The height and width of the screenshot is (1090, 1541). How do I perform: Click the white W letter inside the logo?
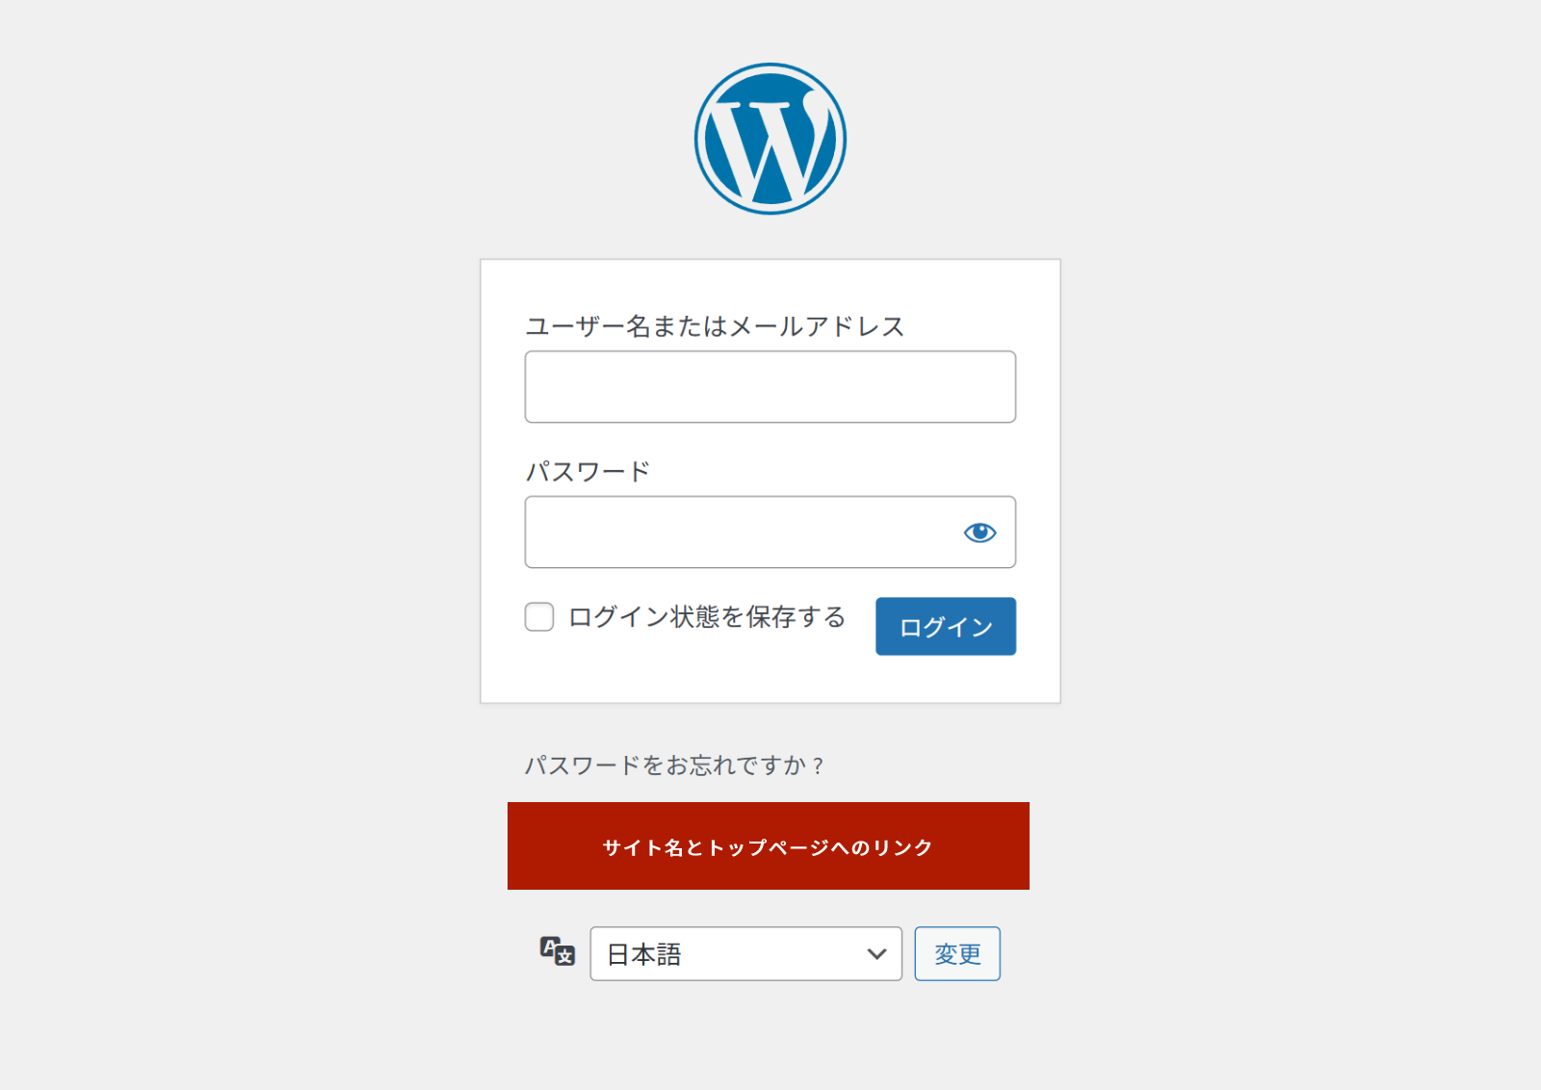(x=769, y=144)
